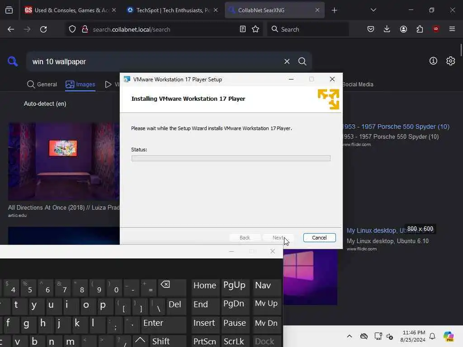Open the Copilot icon in taskbar
This screenshot has width=463, height=347.
(x=448, y=336)
